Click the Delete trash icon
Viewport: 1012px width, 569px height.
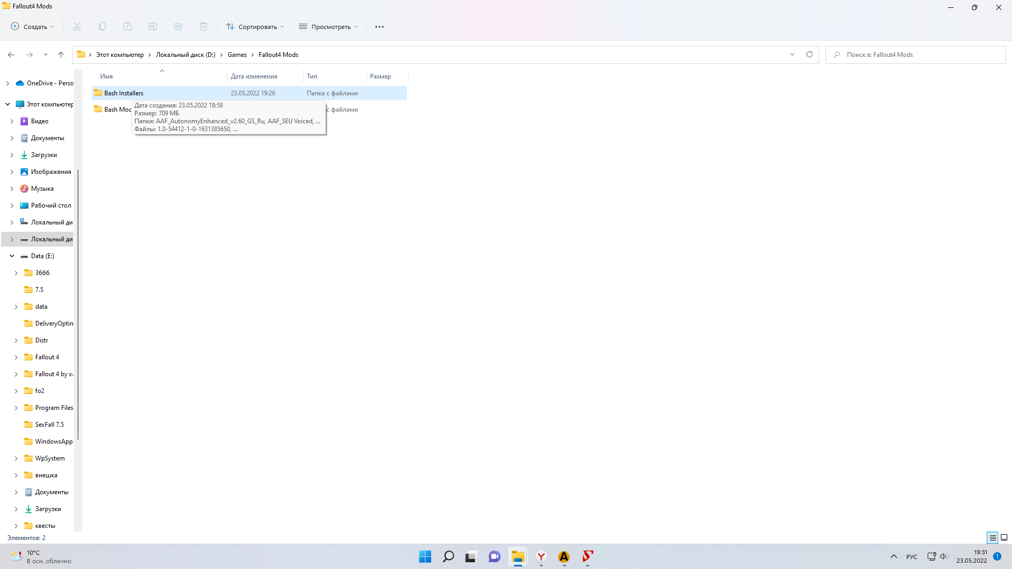click(203, 26)
